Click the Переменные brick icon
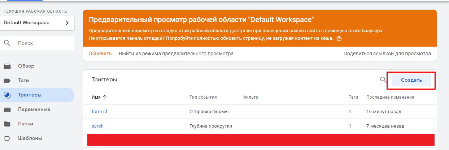This screenshot has height=150, width=449. pyautogui.click(x=7, y=110)
